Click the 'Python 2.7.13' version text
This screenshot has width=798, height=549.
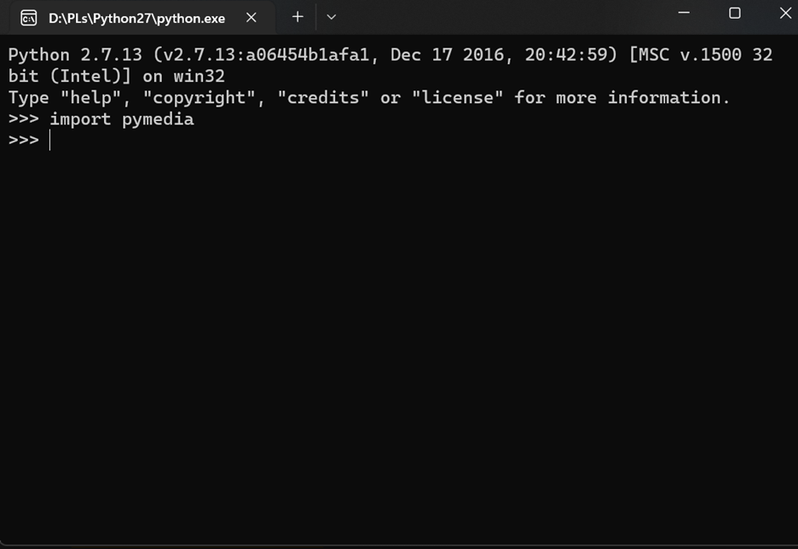coord(64,55)
